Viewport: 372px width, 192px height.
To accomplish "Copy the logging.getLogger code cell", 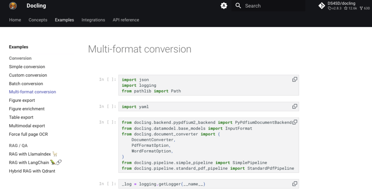I will (x=294, y=184).
